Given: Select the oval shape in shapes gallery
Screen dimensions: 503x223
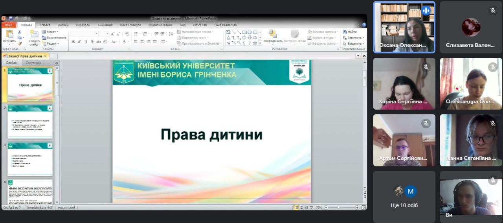Looking at the screenshot, I should point(250,32).
